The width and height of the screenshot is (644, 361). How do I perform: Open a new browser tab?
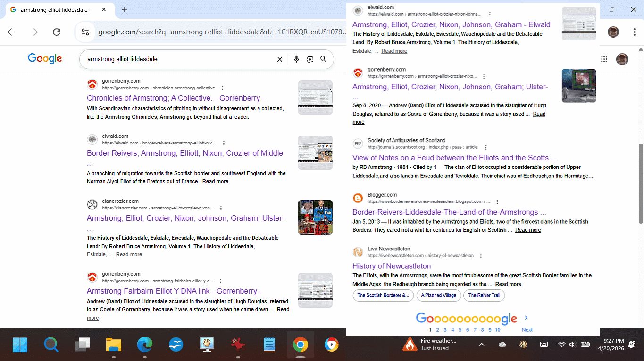pos(125,10)
